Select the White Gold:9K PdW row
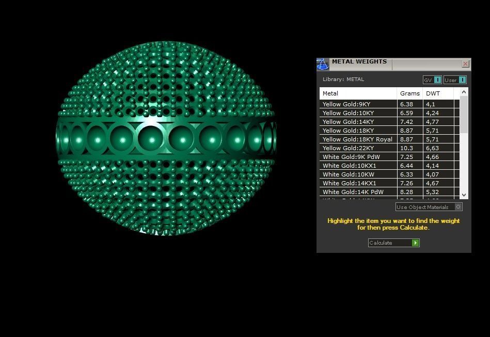 point(389,156)
